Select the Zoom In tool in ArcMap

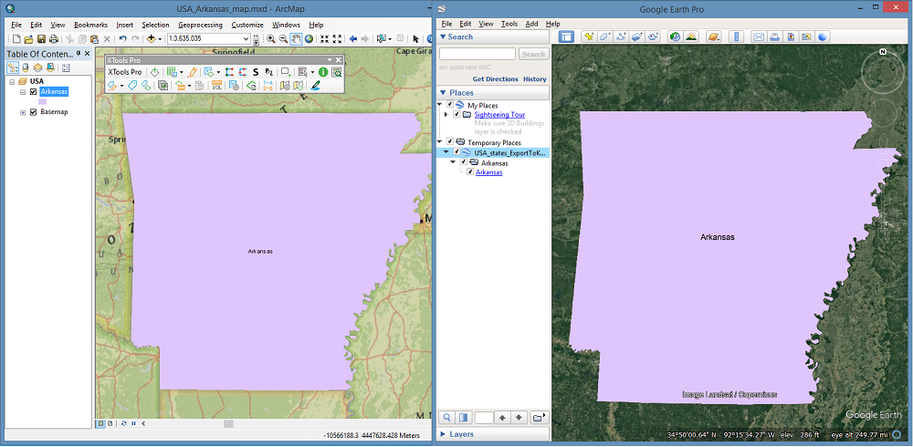pyautogui.click(x=271, y=39)
